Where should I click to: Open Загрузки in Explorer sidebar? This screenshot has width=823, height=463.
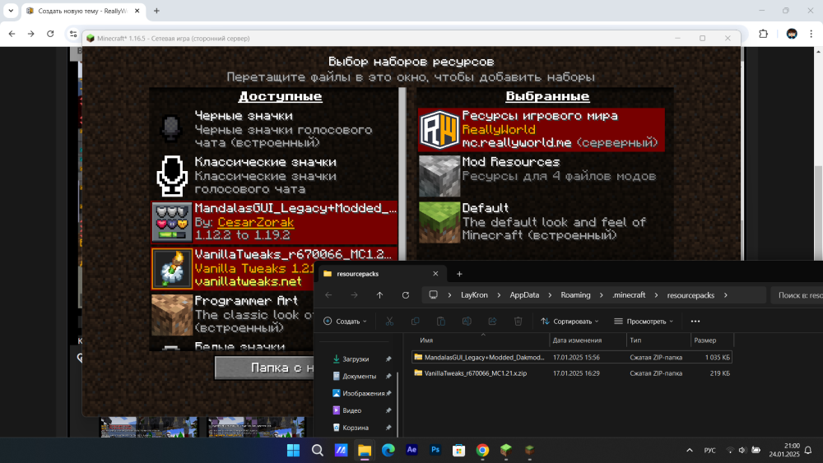coord(356,359)
